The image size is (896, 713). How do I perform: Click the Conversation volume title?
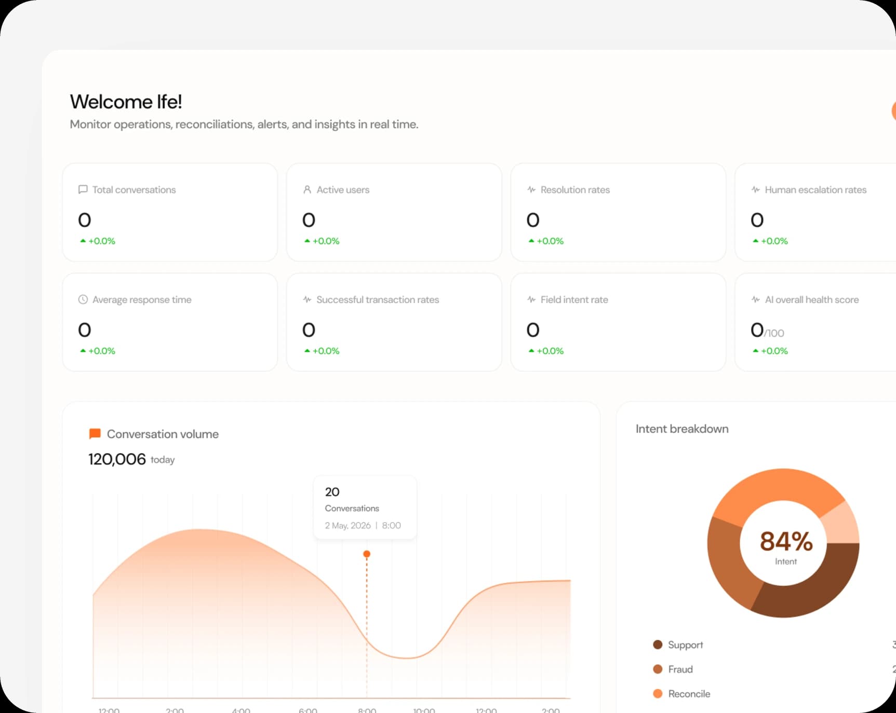coord(163,434)
